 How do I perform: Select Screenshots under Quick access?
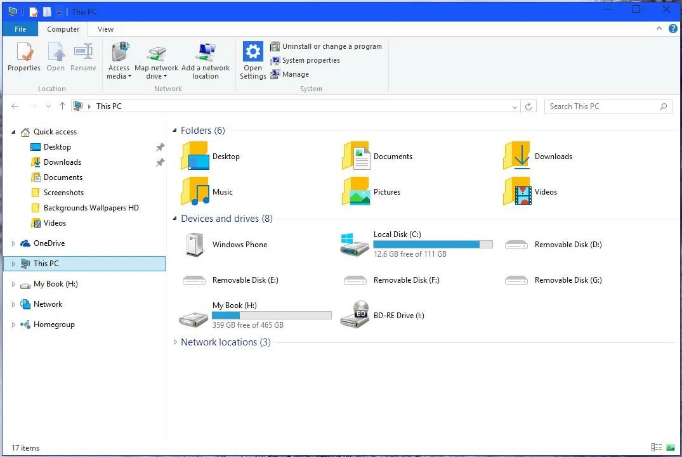coord(63,193)
